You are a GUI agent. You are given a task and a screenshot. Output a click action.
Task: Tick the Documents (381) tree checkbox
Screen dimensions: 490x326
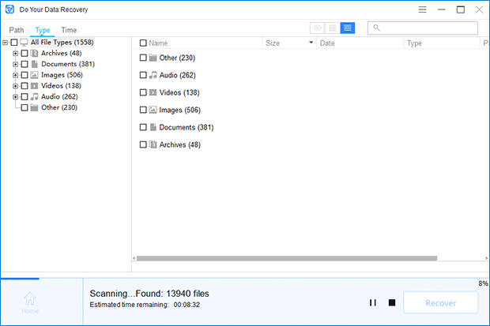point(24,64)
